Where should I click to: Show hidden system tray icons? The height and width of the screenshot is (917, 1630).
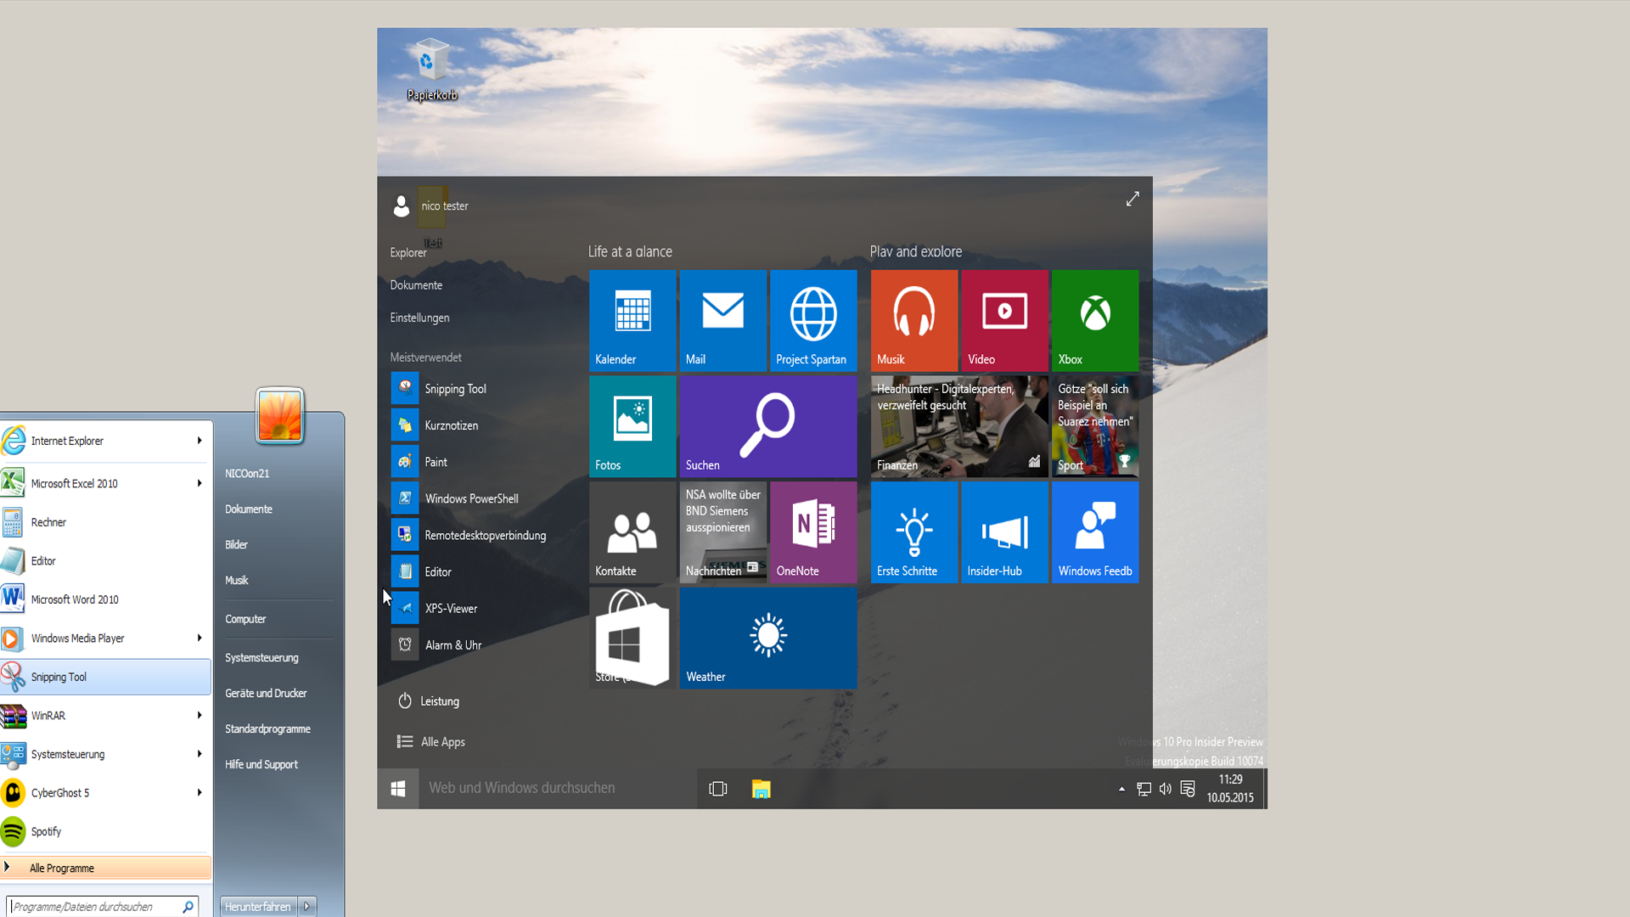pyautogui.click(x=1121, y=789)
